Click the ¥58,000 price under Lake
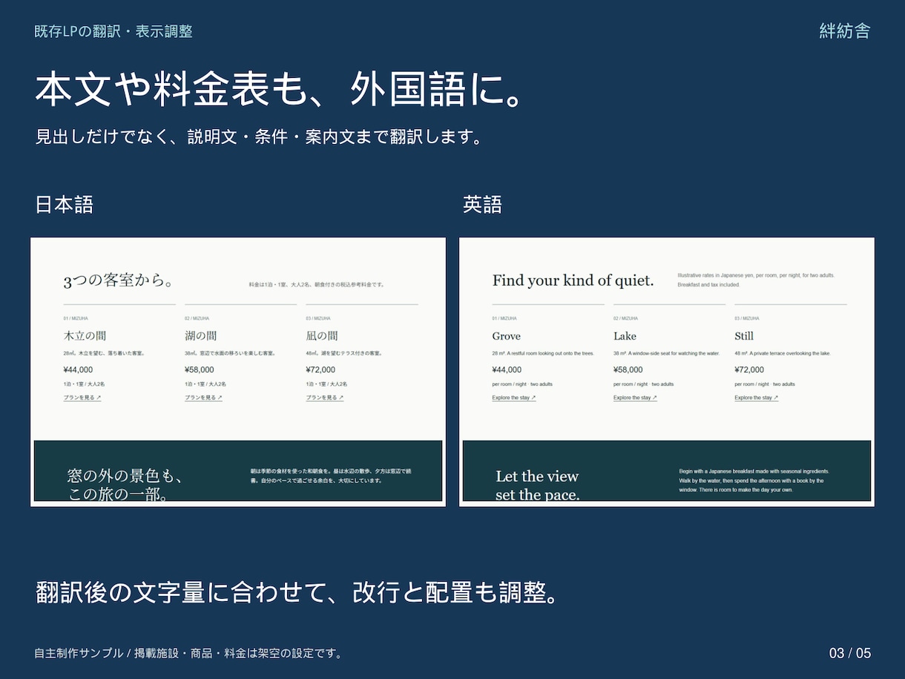The width and height of the screenshot is (905, 679). click(x=628, y=370)
